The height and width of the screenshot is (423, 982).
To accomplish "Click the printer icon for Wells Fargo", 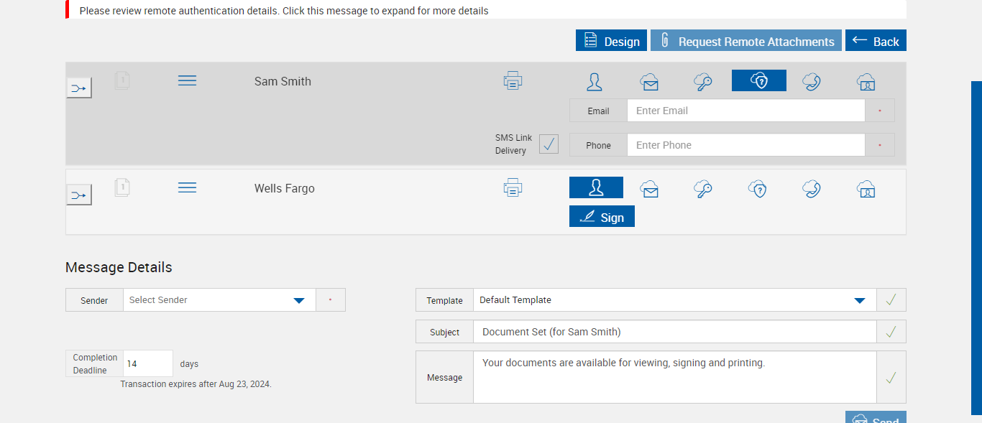I will (513, 188).
